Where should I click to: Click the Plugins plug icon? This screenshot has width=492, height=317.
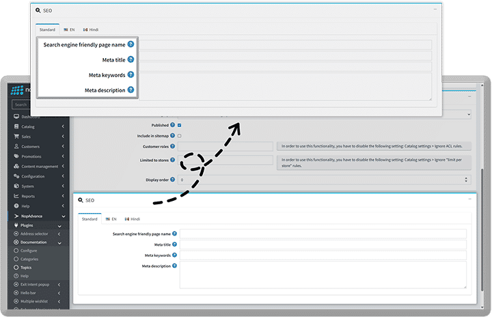pyautogui.click(x=16, y=225)
